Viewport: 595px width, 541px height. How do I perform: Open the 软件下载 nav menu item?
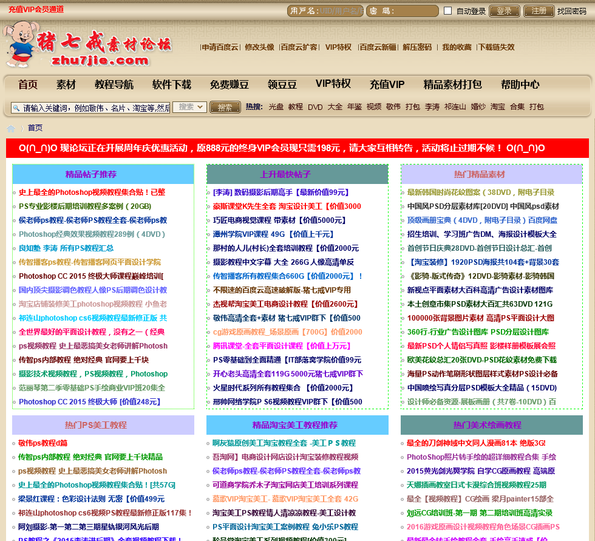[171, 84]
